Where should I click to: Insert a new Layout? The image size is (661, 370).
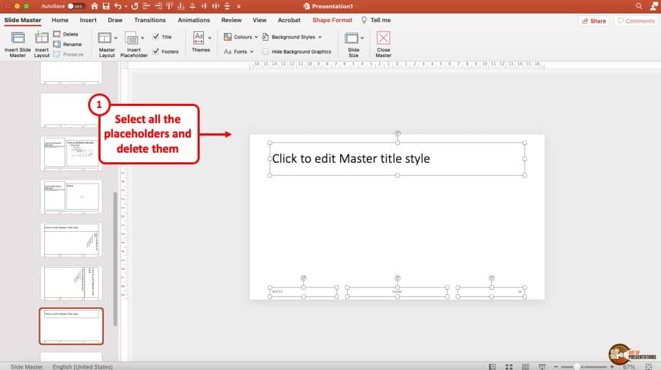[x=42, y=44]
